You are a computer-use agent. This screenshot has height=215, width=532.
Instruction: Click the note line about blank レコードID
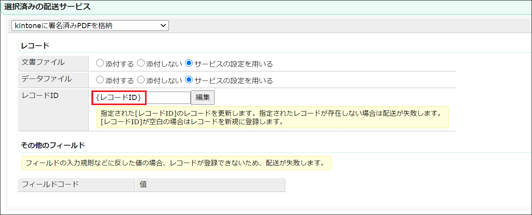click(192, 122)
